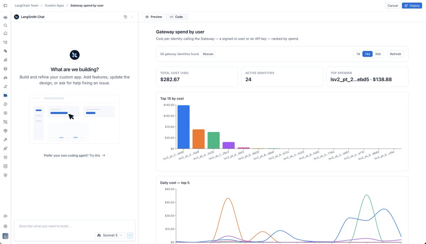Viewport: 426px width, 244px height.
Task: Click the app mockup illustration thumbnail
Action: (x=75, y=119)
